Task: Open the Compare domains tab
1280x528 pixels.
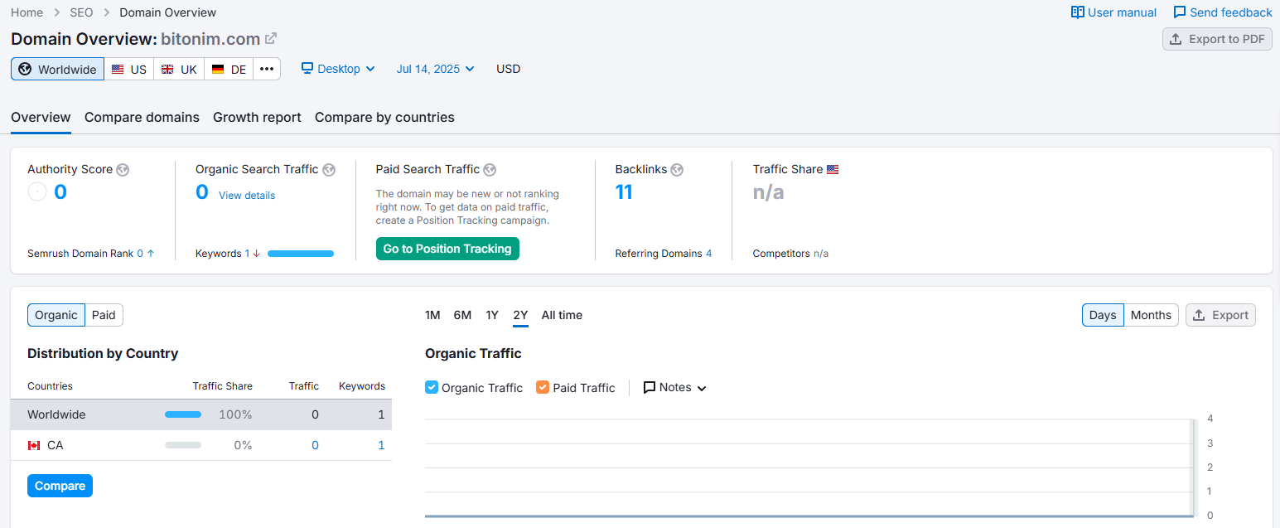Action: (142, 117)
